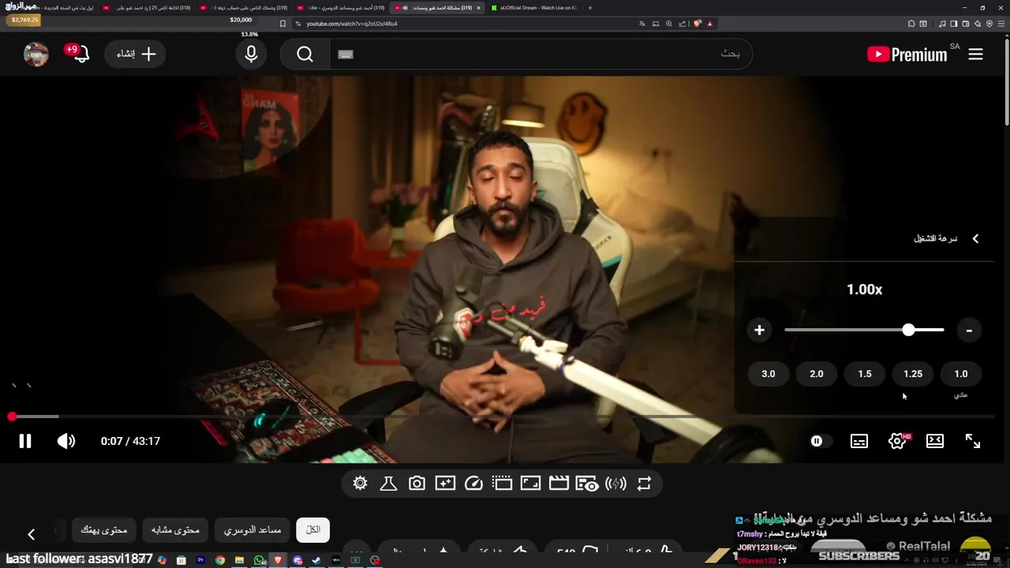Enter fullscreen mode

coord(973,441)
